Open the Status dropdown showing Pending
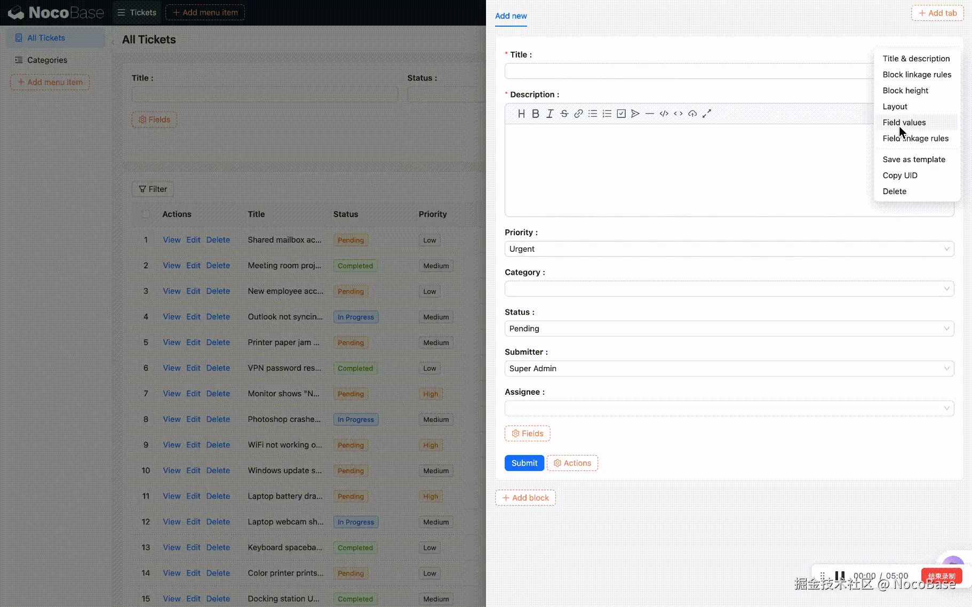 (x=729, y=329)
